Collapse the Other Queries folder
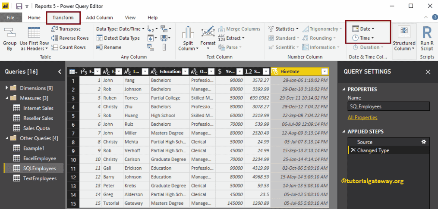The height and width of the screenshot is (209, 438). 7,138
